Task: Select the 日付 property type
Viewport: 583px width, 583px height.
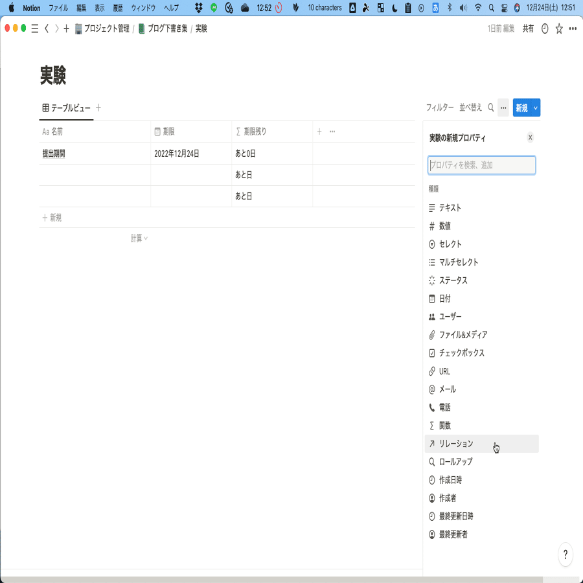Action: pos(446,298)
